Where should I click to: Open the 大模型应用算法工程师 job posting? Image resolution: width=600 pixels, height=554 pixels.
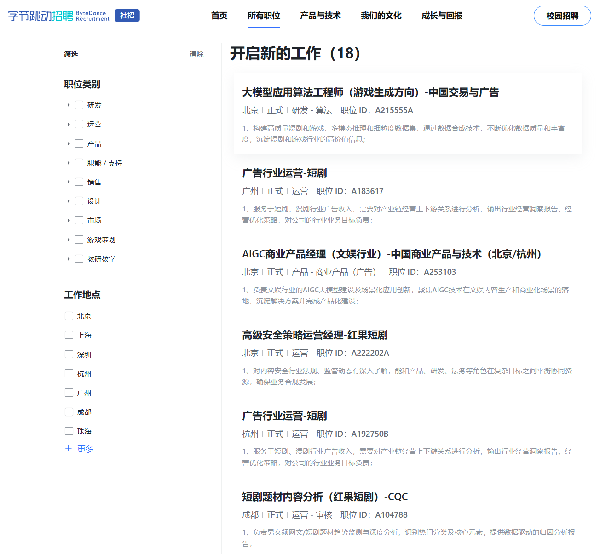[x=370, y=92]
